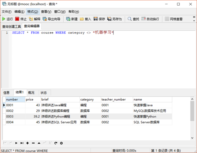Switch to the 信息 result tab

[6, 93]
